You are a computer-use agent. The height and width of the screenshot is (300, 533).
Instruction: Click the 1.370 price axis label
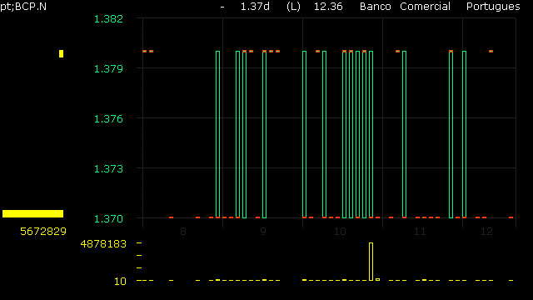[x=108, y=219]
